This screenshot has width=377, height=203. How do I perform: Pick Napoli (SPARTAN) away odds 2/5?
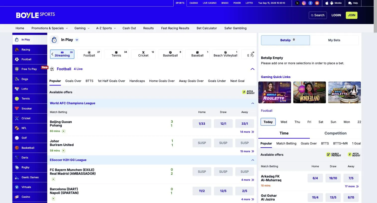[245, 191]
